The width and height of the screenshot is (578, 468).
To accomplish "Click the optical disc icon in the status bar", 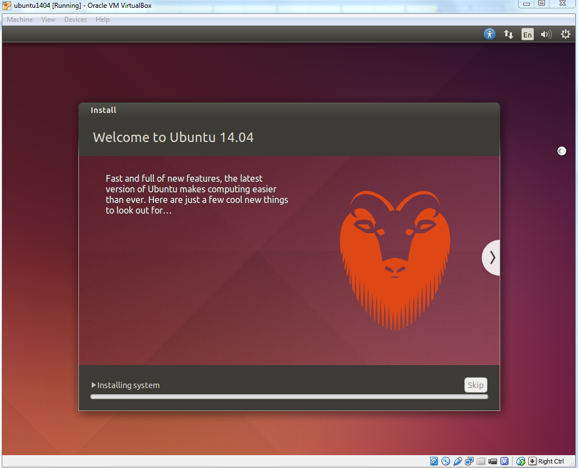I will point(445,461).
